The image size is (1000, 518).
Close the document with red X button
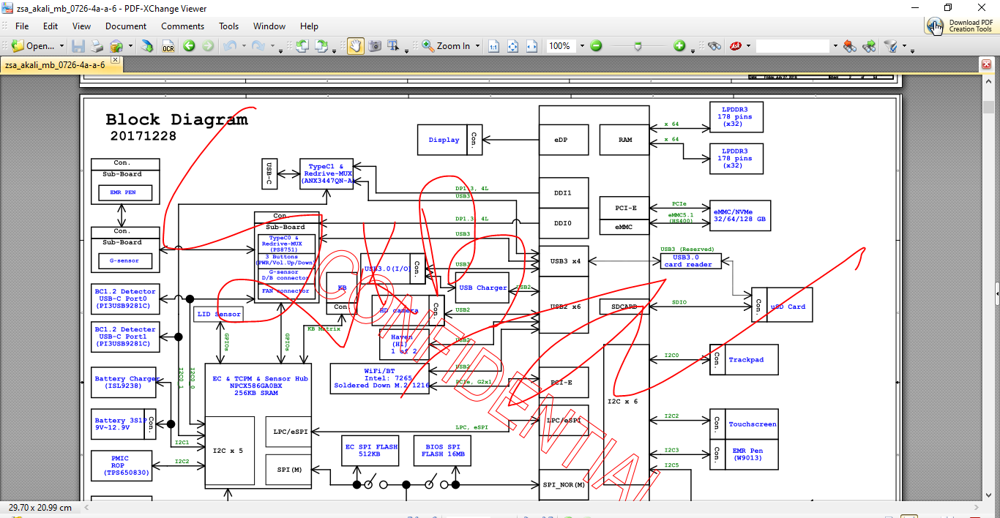(986, 64)
